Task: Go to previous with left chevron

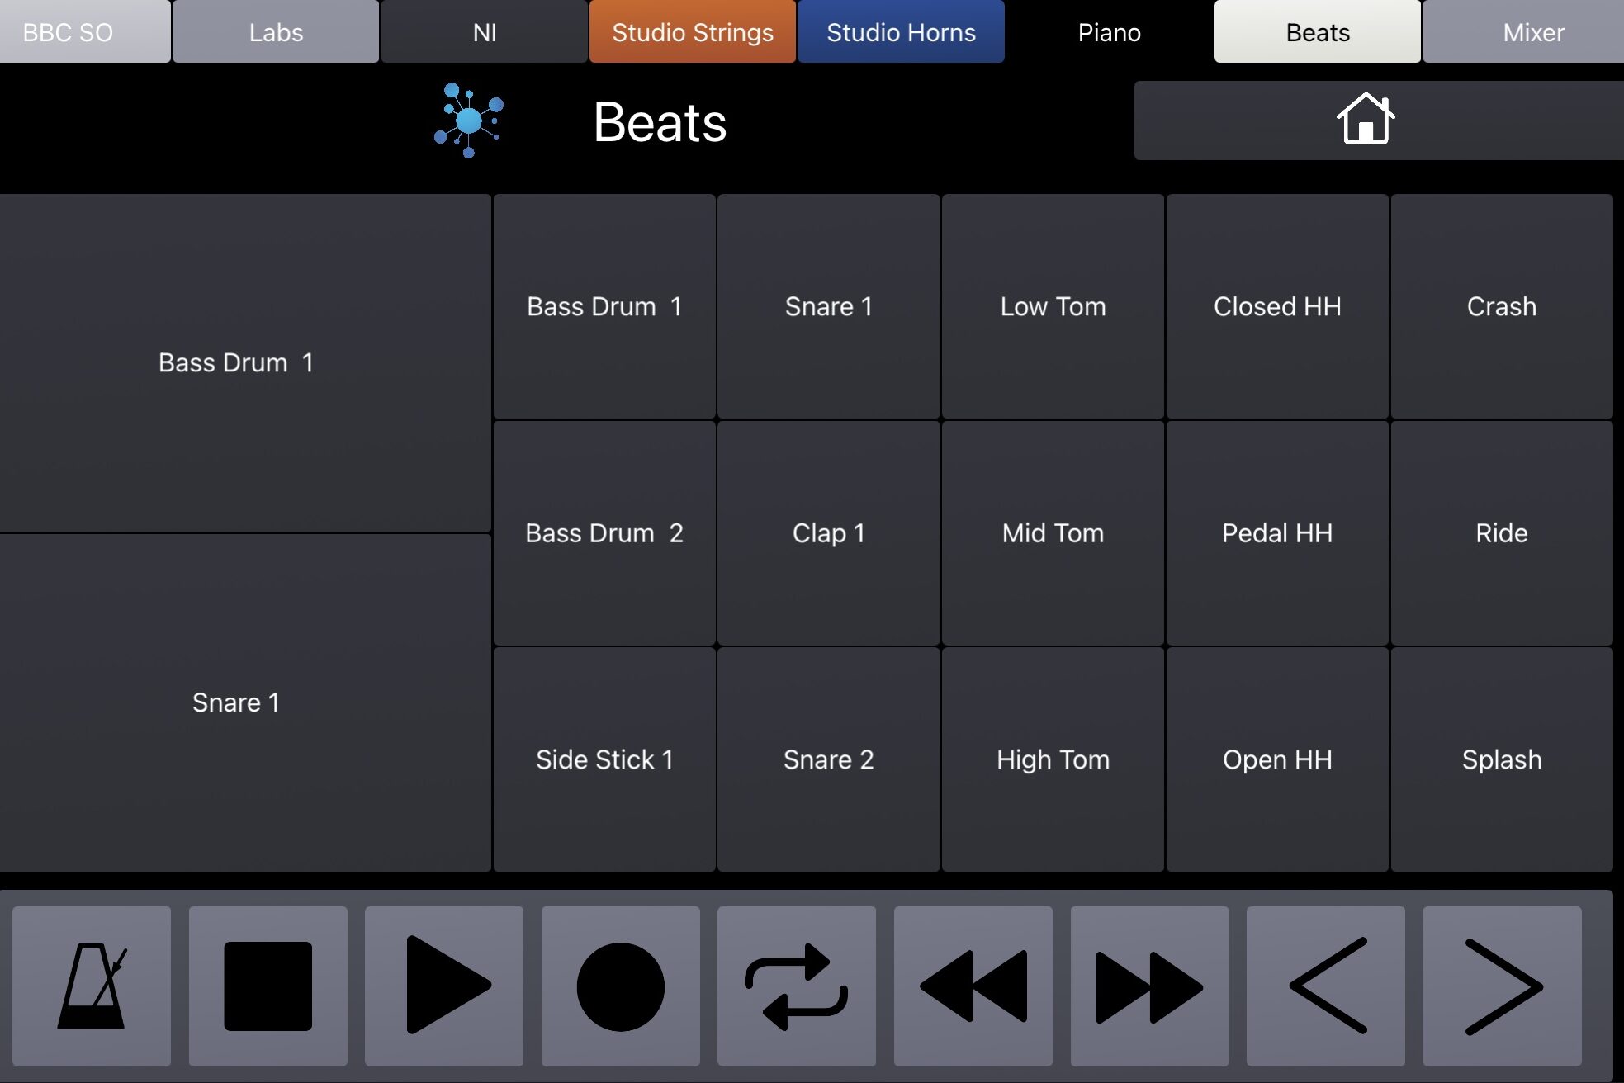Action: [1325, 986]
